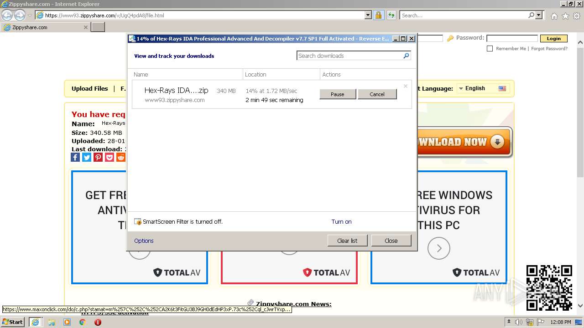Screen dimensions: 584x328
Task: Click the Start button
Action: (x=12, y=322)
